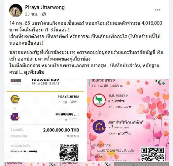Open the 2,000,000.00 THB transfer slip image

point(45,120)
